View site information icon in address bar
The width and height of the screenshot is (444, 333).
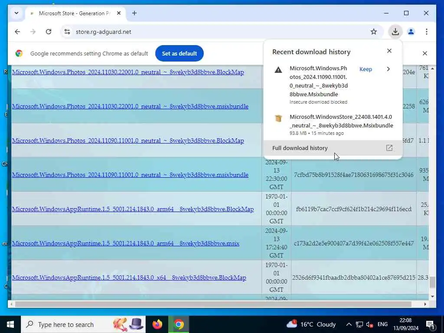(67, 32)
